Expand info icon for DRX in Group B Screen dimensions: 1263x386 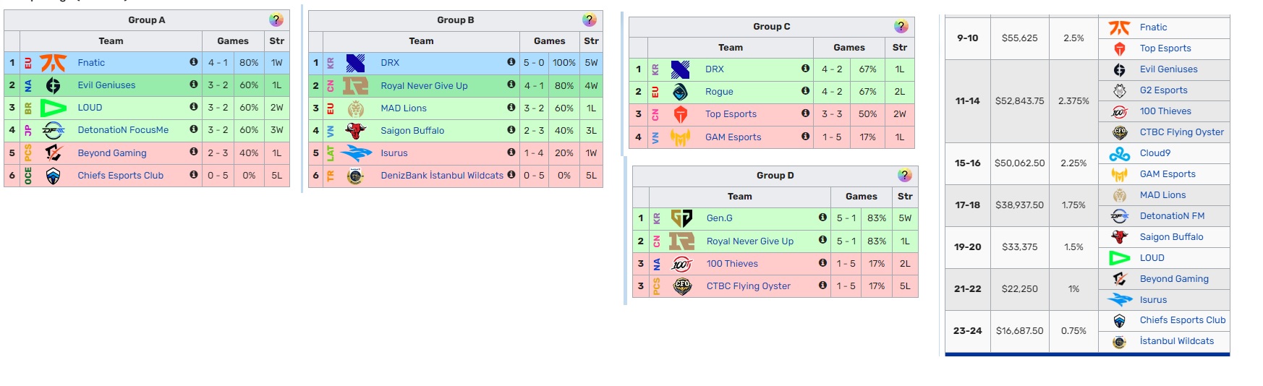pyautogui.click(x=511, y=62)
